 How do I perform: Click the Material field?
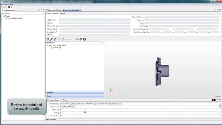click(x=95, y=23)
